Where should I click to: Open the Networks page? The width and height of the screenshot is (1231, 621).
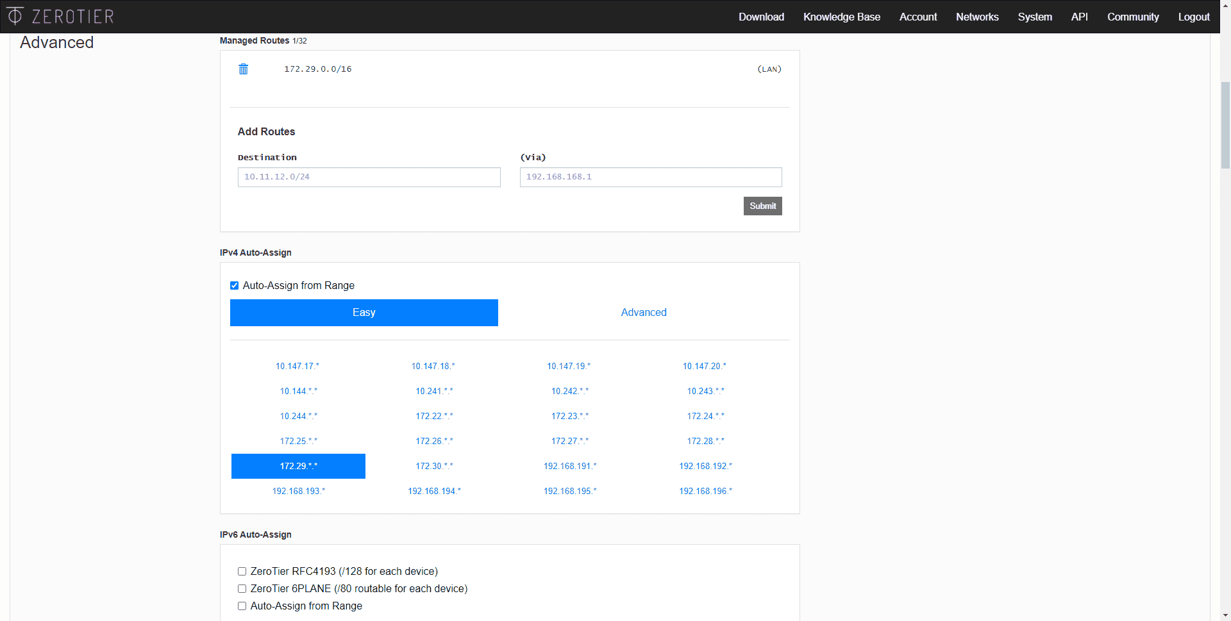977,17
